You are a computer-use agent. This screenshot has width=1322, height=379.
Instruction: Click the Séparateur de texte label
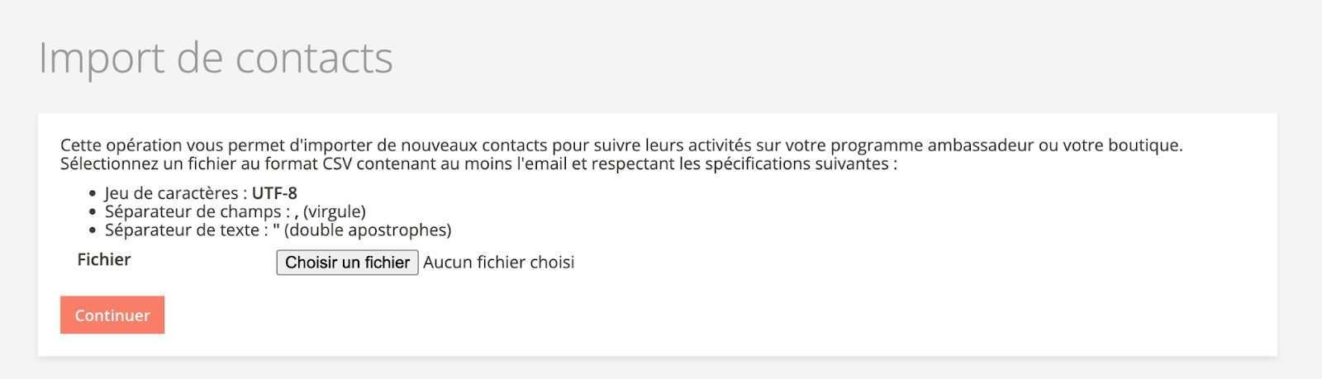(182, 230)
